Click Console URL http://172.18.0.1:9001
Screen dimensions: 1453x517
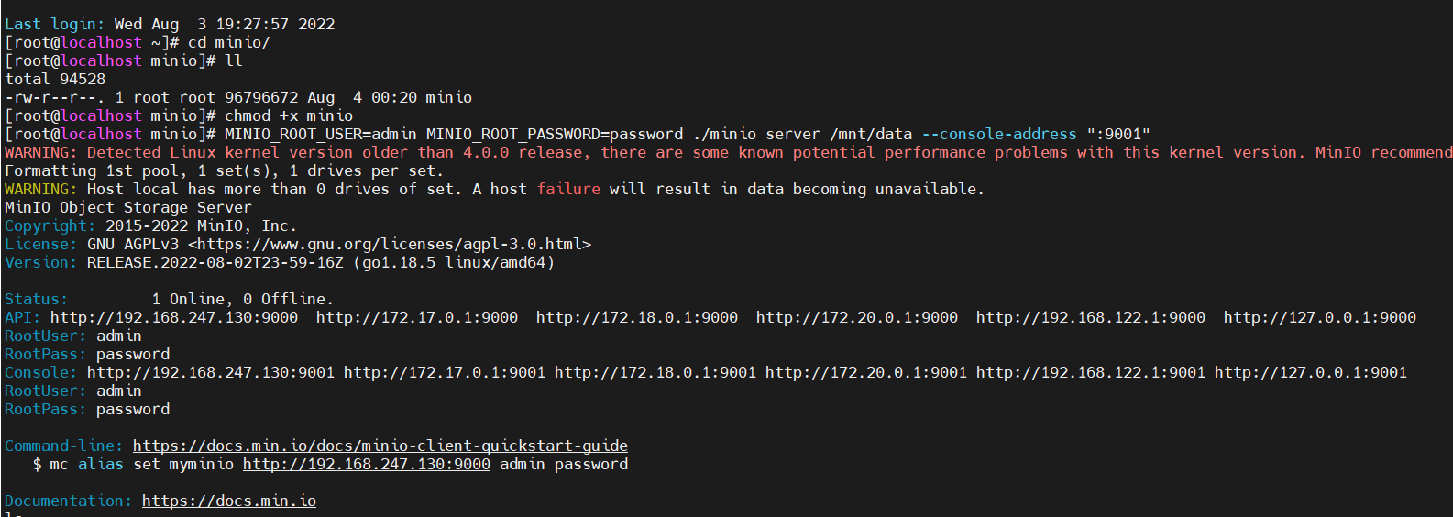coord(655,373)
